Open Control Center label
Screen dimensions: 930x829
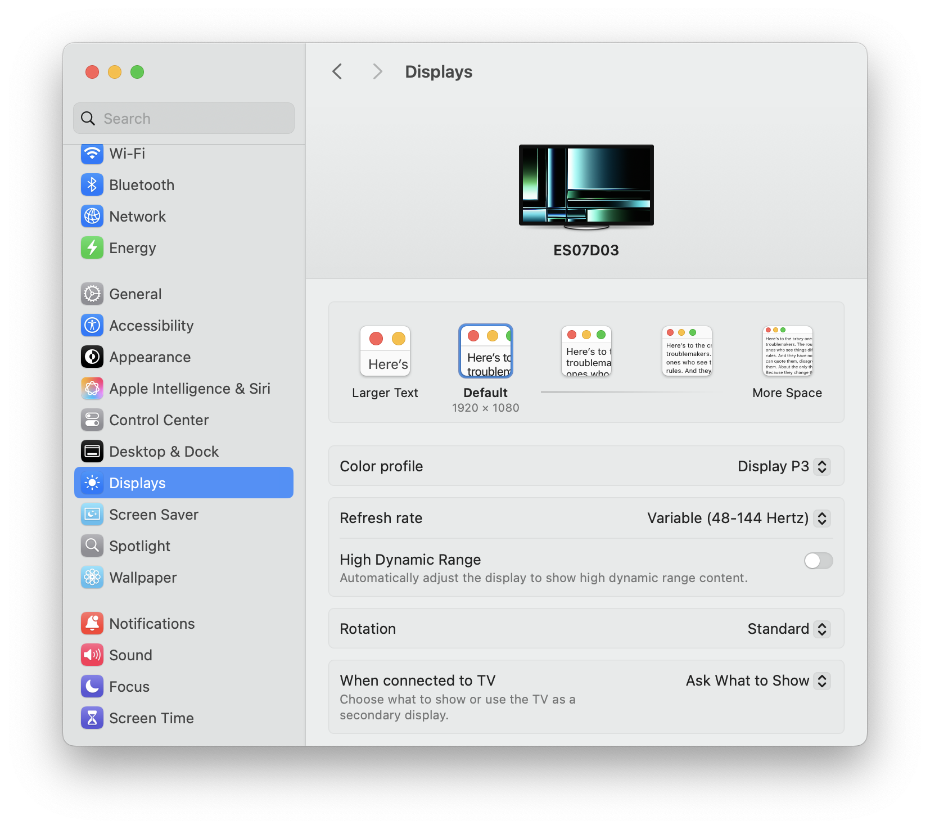click(x=159, y=420)
